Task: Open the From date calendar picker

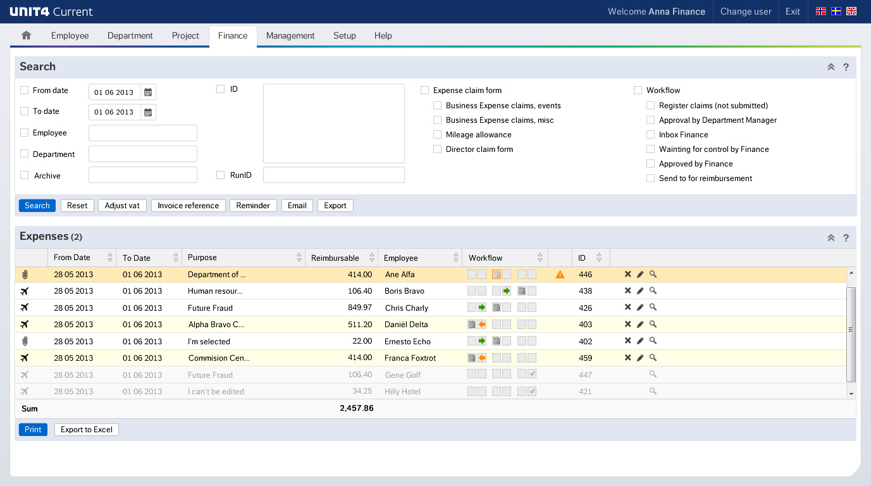Action: pos(148,92)
